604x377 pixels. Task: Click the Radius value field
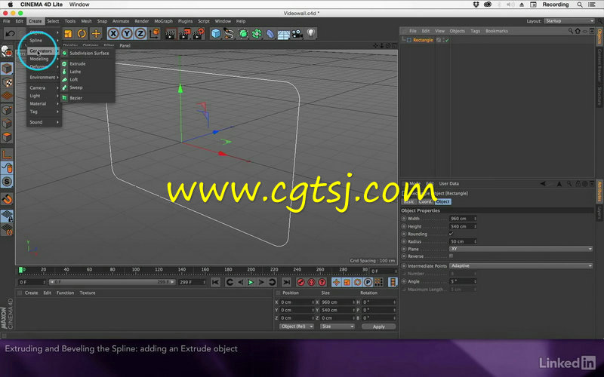pyautogui.click(x=463, y=241)
